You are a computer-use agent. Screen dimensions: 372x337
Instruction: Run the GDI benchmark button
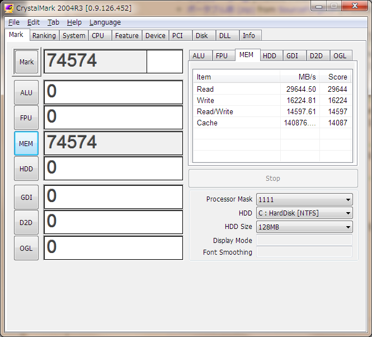(26, 197)
